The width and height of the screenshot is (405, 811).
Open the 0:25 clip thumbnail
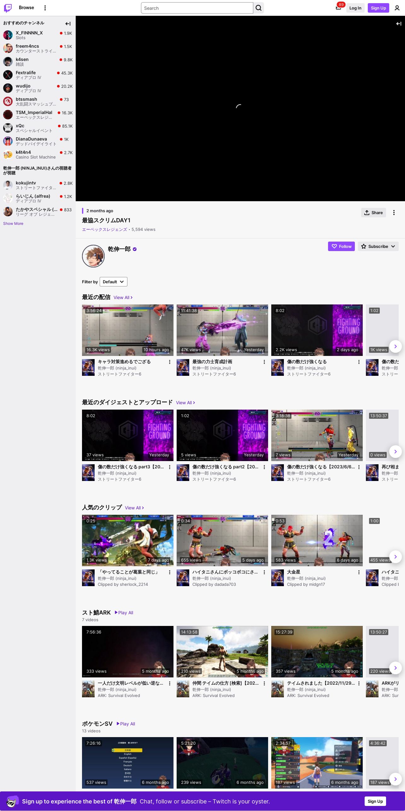(128, 540)
